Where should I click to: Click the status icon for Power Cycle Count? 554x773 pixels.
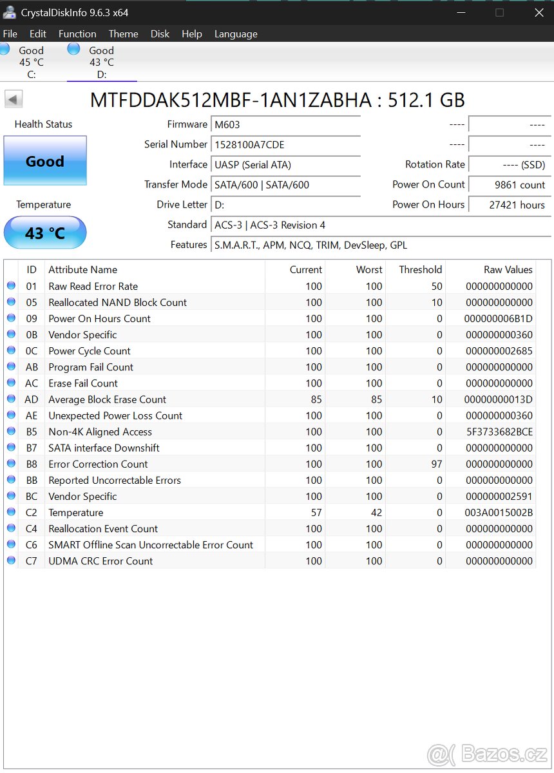11,350
